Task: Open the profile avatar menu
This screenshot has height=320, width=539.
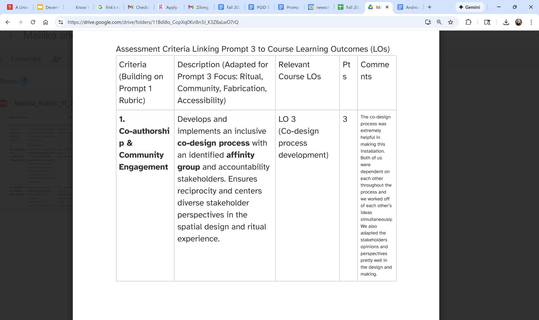Action: click(x=518, y=22)
